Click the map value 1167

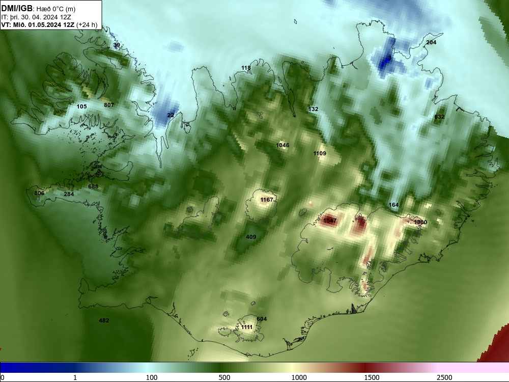(267, 200)
